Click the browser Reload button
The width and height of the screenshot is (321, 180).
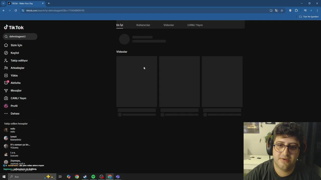coord(16,10)
